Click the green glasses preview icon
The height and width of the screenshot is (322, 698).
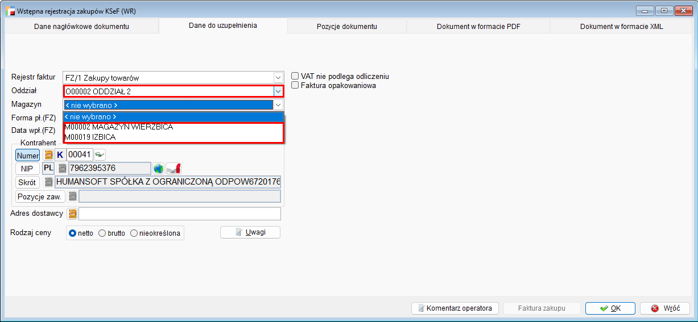coord(100,154)
